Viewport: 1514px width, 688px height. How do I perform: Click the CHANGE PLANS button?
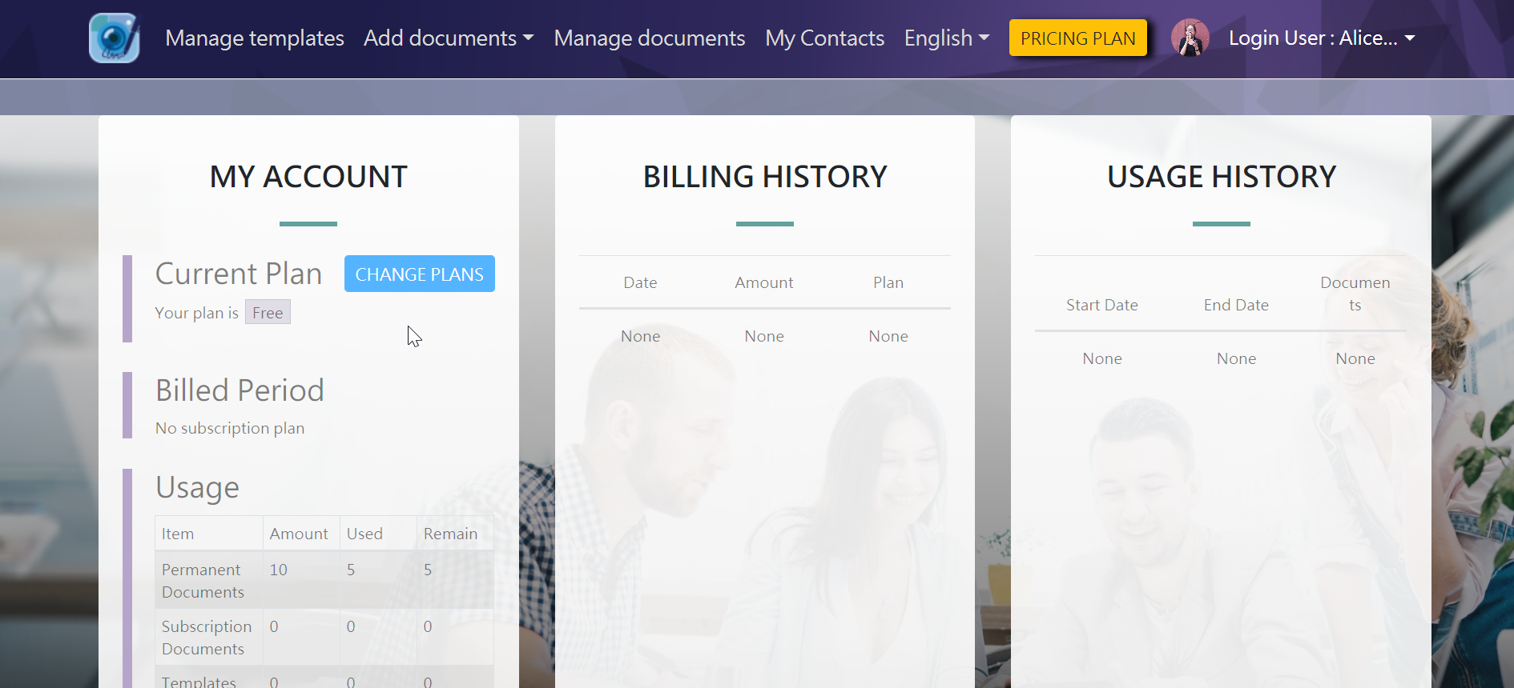[420, 274]
